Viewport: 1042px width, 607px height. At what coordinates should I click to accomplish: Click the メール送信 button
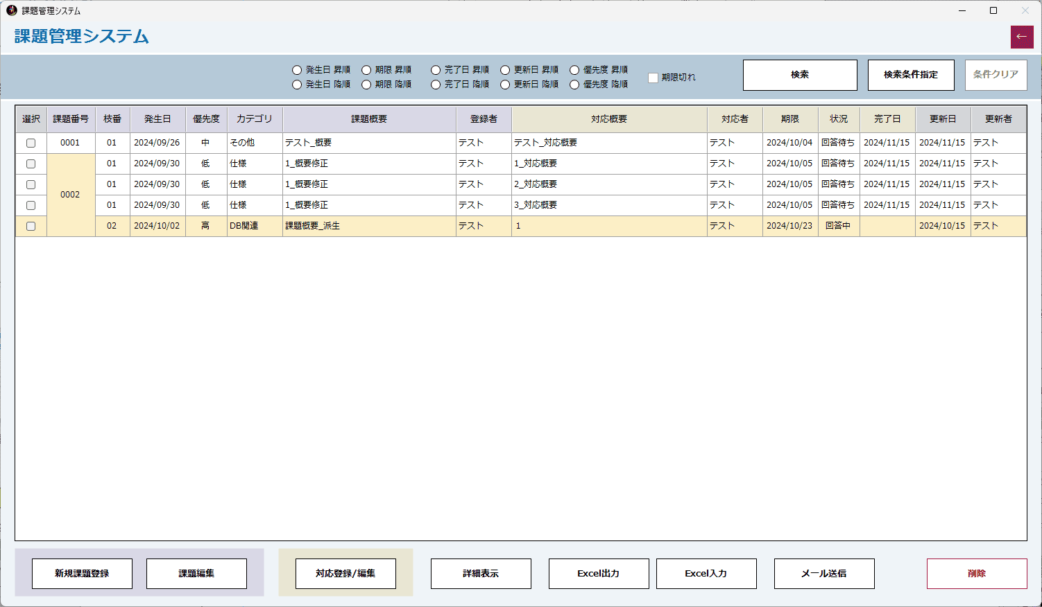[824, 574]
